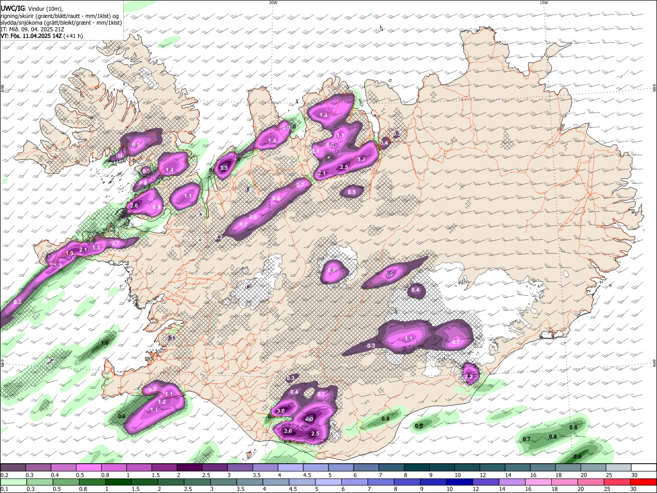The height and width of the screenshot is (493, 657).
Task: Click the 3.0 precipitation value on map
Action: click(281, 411)
